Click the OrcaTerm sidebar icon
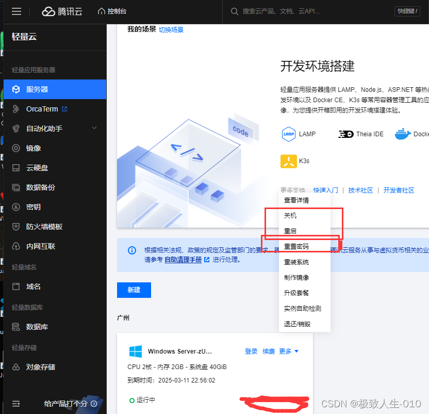The image size is (429, 414). pyautogui.click(x=16, y=109)
